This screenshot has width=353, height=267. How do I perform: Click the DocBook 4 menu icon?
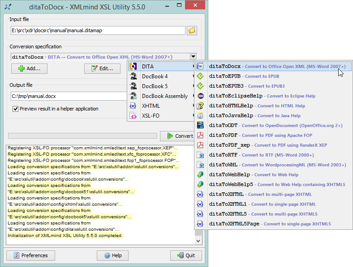133,76
